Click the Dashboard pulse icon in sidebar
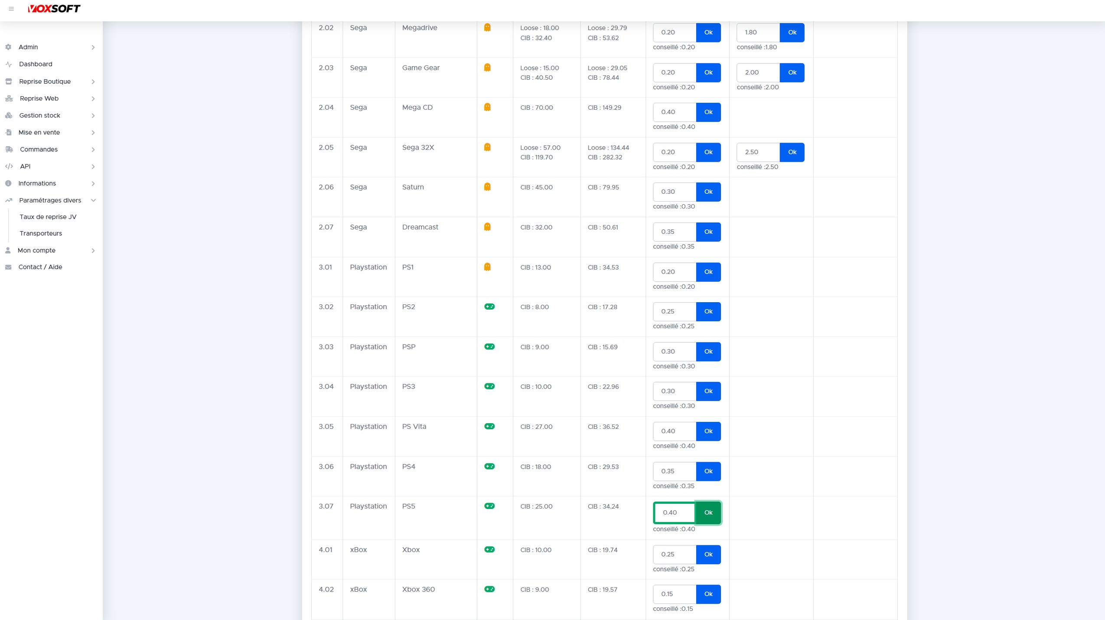1105x620 pixels. (9, 64)
